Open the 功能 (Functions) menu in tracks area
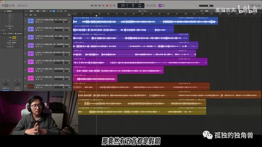The height and width of the screenshot is (147, 262). (38, 11)
